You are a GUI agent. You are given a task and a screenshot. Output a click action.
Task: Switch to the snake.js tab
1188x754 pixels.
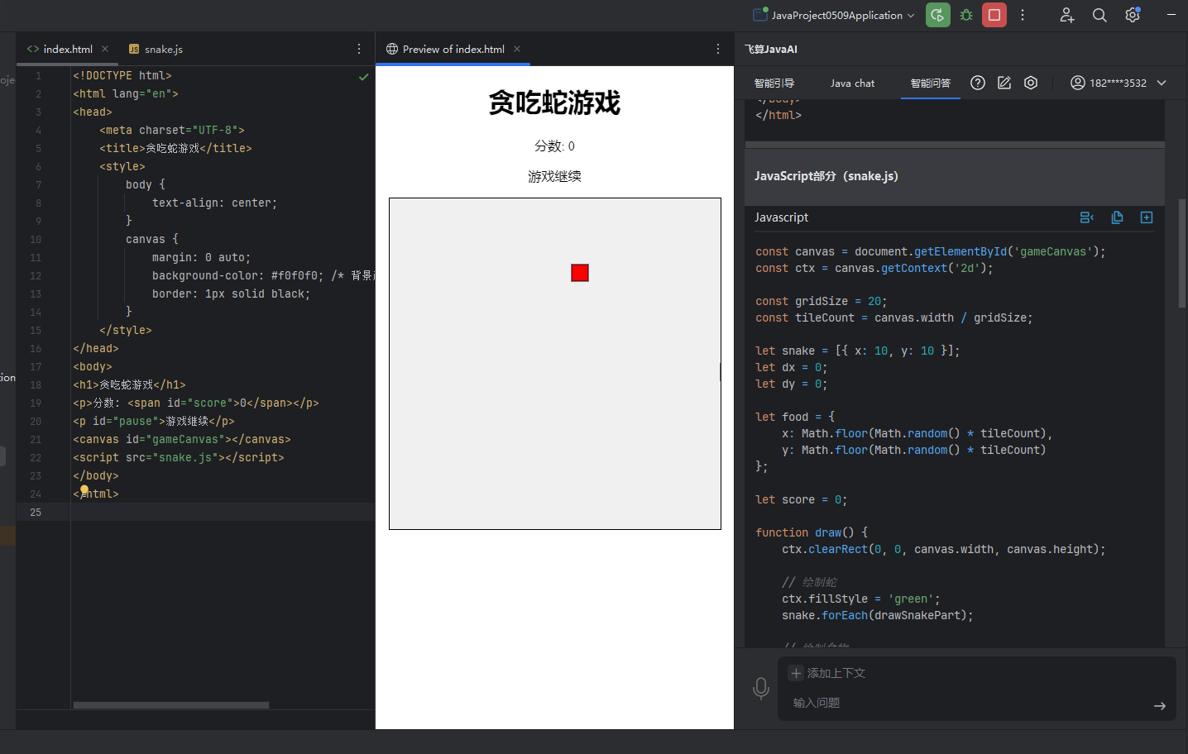pyautogui.click(x=156, y=49)
